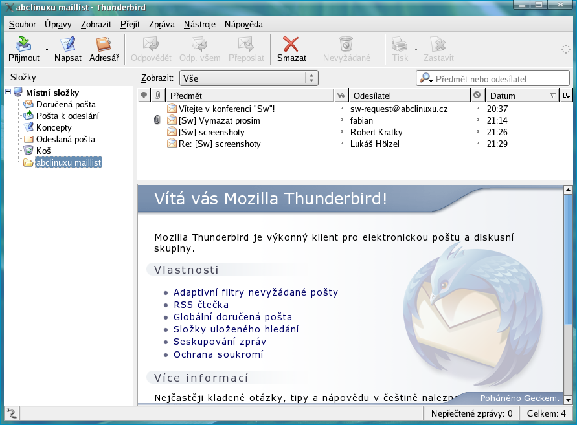The height and width of the screenshot is (425, 577).
Task: Click the Odpovědět reply icon
Action: pos(151,44)
